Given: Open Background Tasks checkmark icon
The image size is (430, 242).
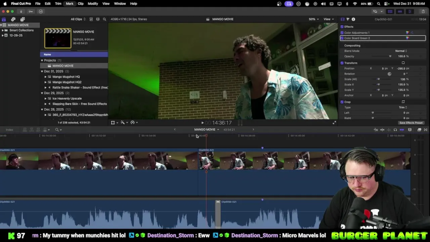Looking at the screenshot, I should pyautogui.click(x=41, y=11).
